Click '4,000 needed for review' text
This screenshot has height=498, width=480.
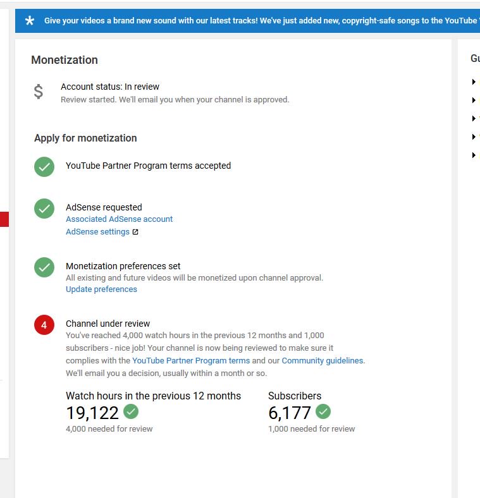pyautogui.click(x=109, y=429)
